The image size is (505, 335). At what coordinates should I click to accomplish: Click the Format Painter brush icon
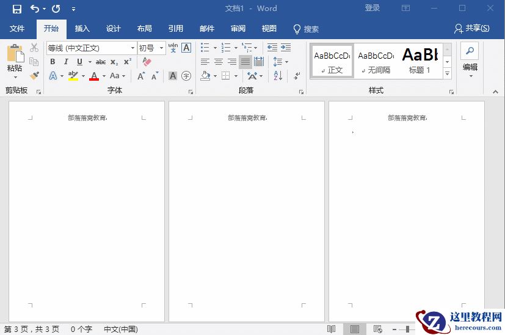pos(34,76)
